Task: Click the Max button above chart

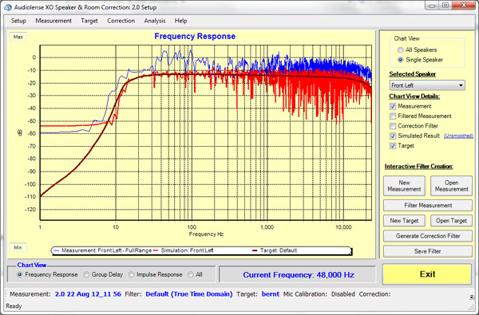Action: (18, 37)
